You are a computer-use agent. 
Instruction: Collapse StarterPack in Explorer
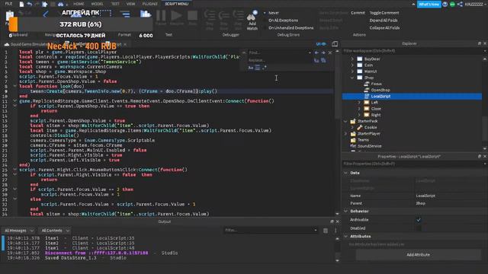345,121
